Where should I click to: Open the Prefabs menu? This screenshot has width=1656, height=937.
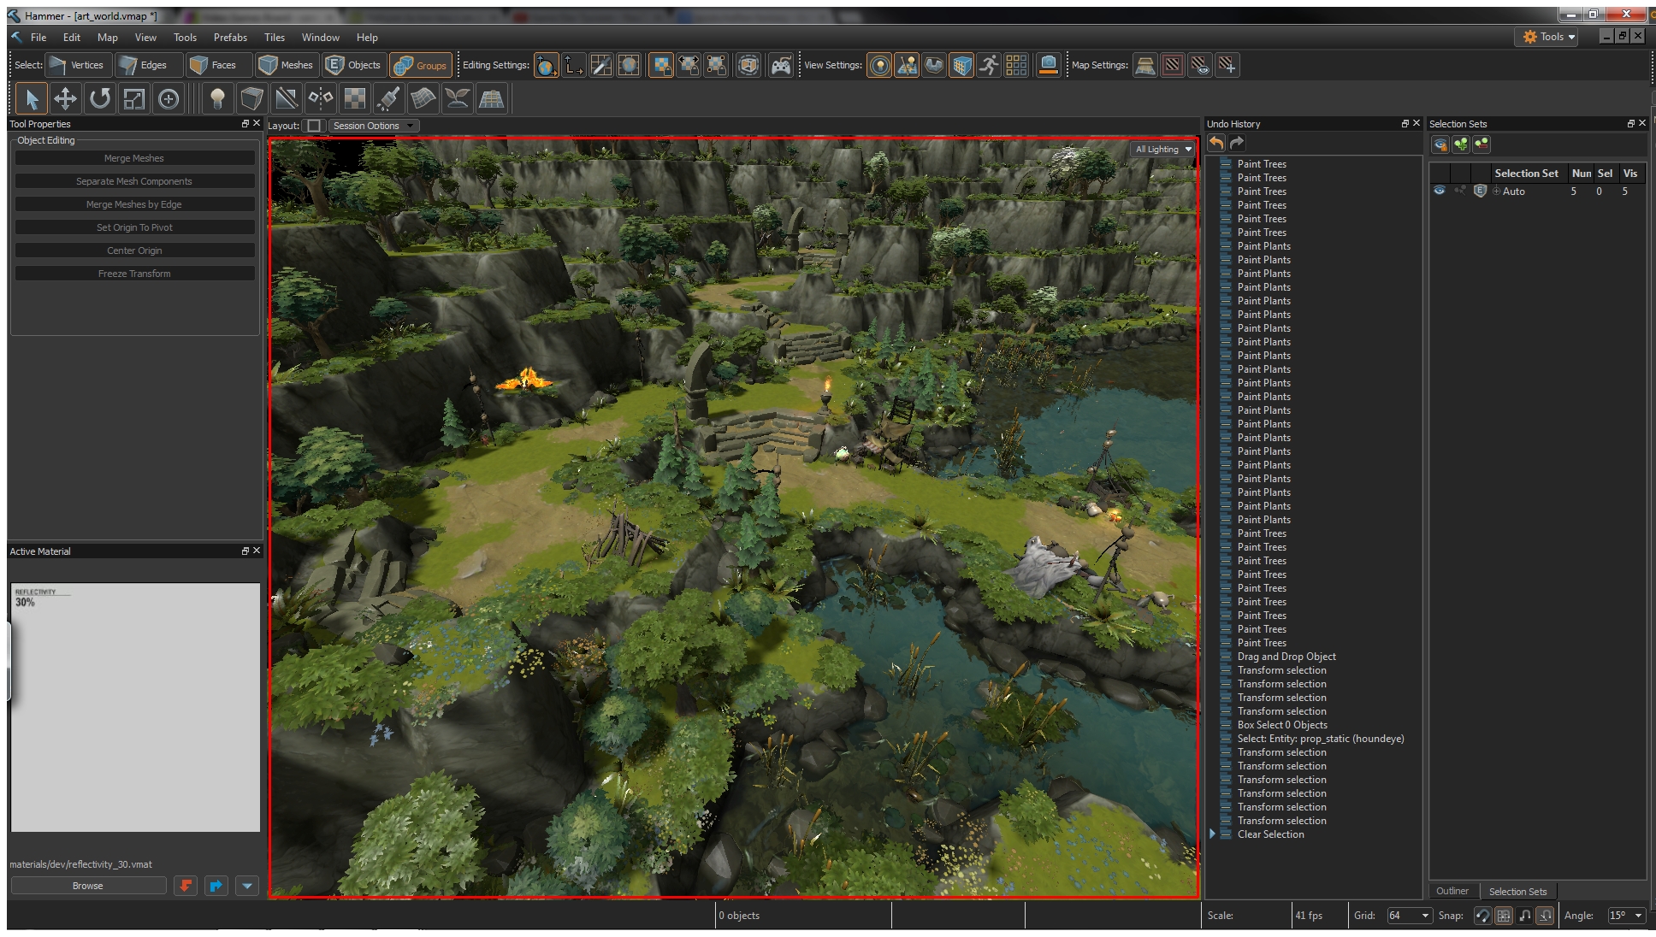tap(230, 38)
